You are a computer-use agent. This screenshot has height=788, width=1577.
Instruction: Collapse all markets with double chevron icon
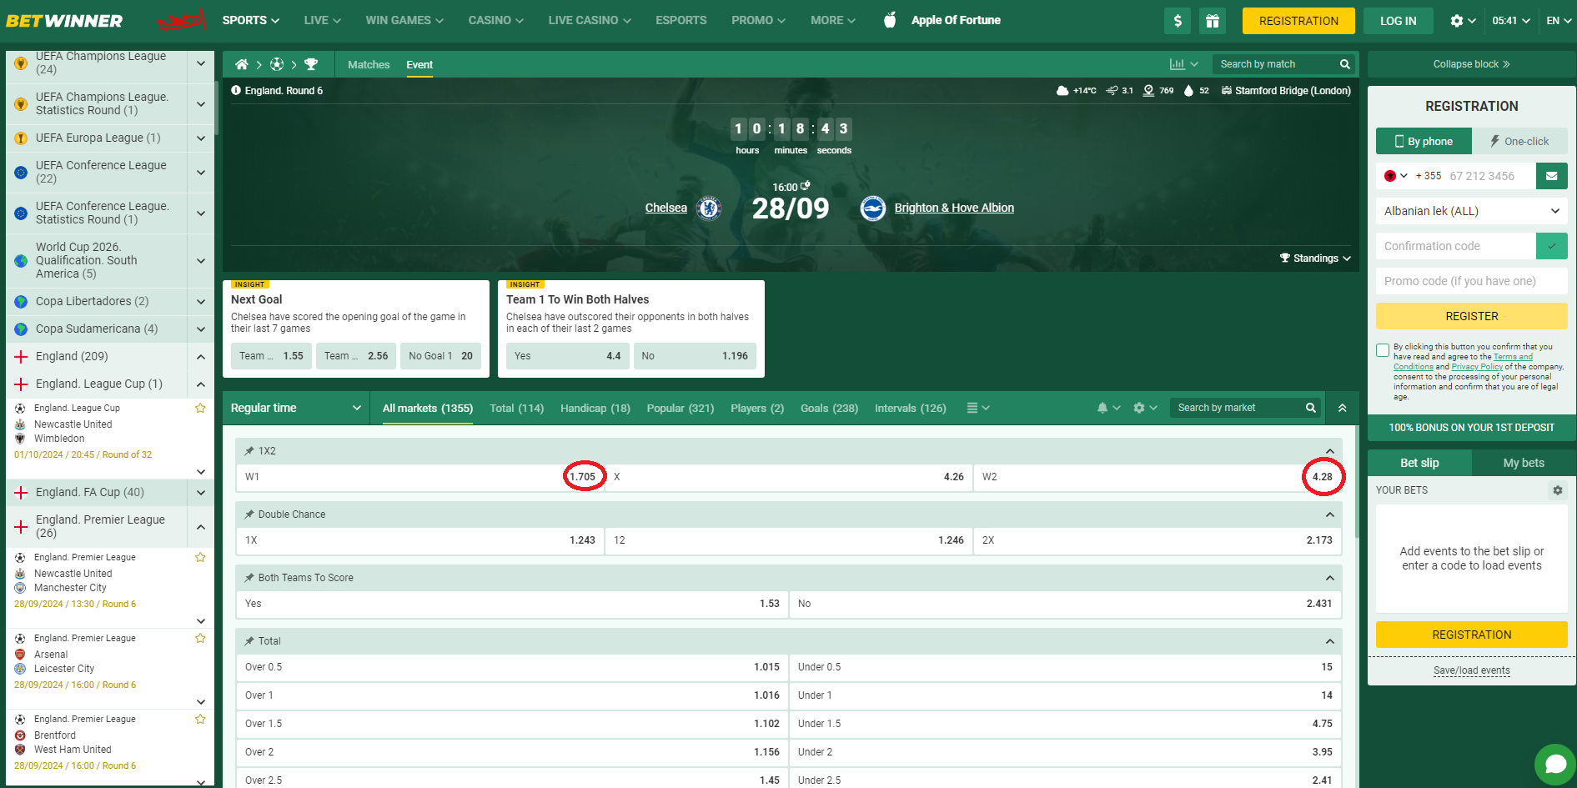[x=1343, y=408]
